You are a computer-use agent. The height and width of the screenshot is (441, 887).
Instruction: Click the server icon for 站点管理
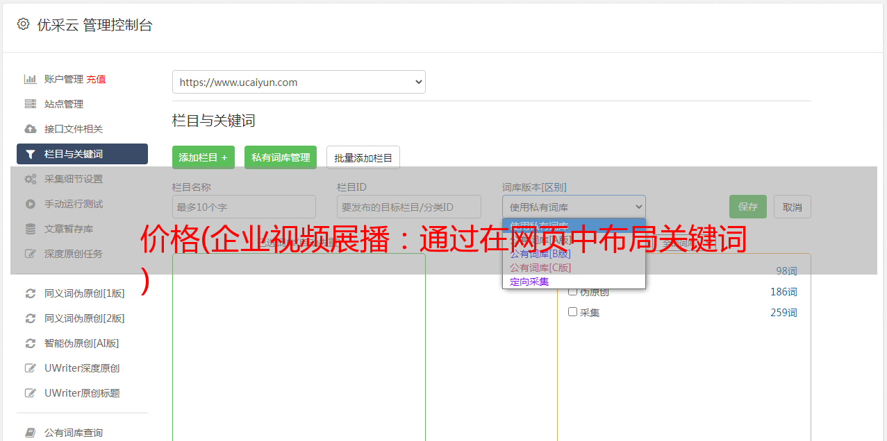(31, 104)
